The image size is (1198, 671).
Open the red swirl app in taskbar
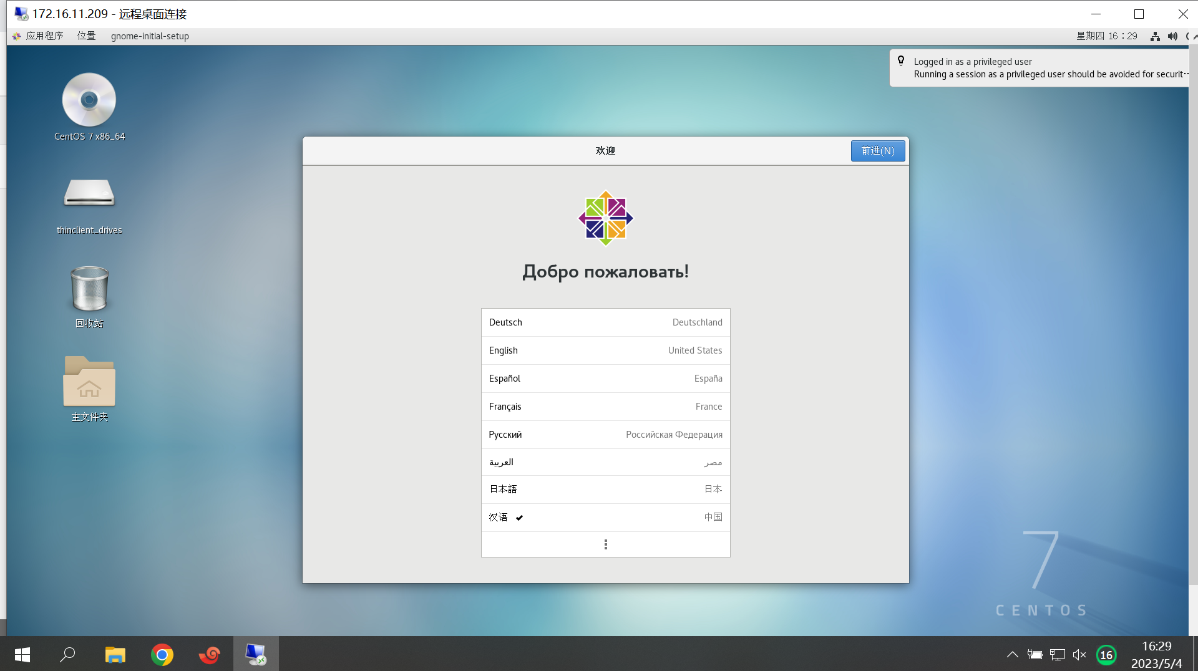(210, 654)
